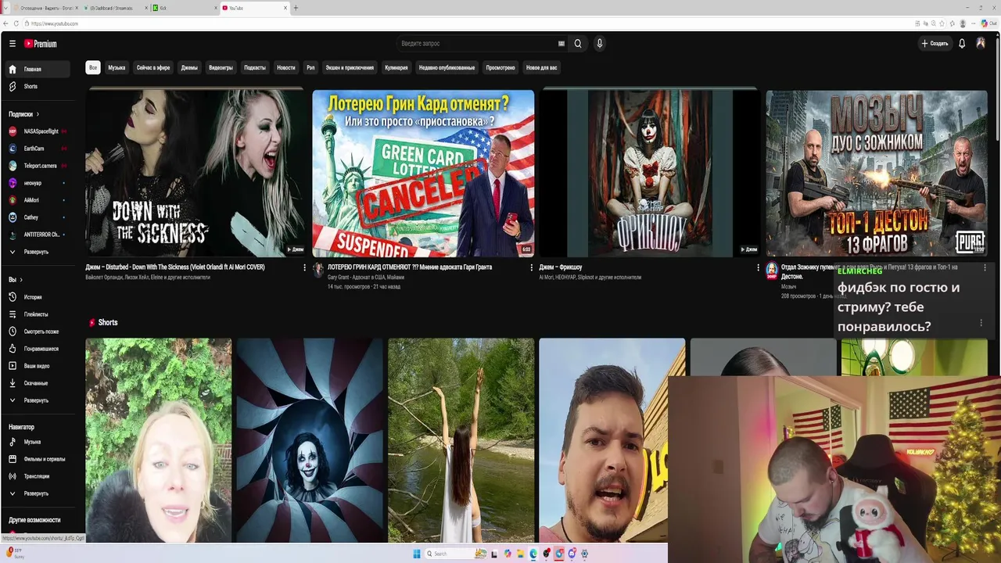Open Плейлисты in the sidebar

coord(38,314)
